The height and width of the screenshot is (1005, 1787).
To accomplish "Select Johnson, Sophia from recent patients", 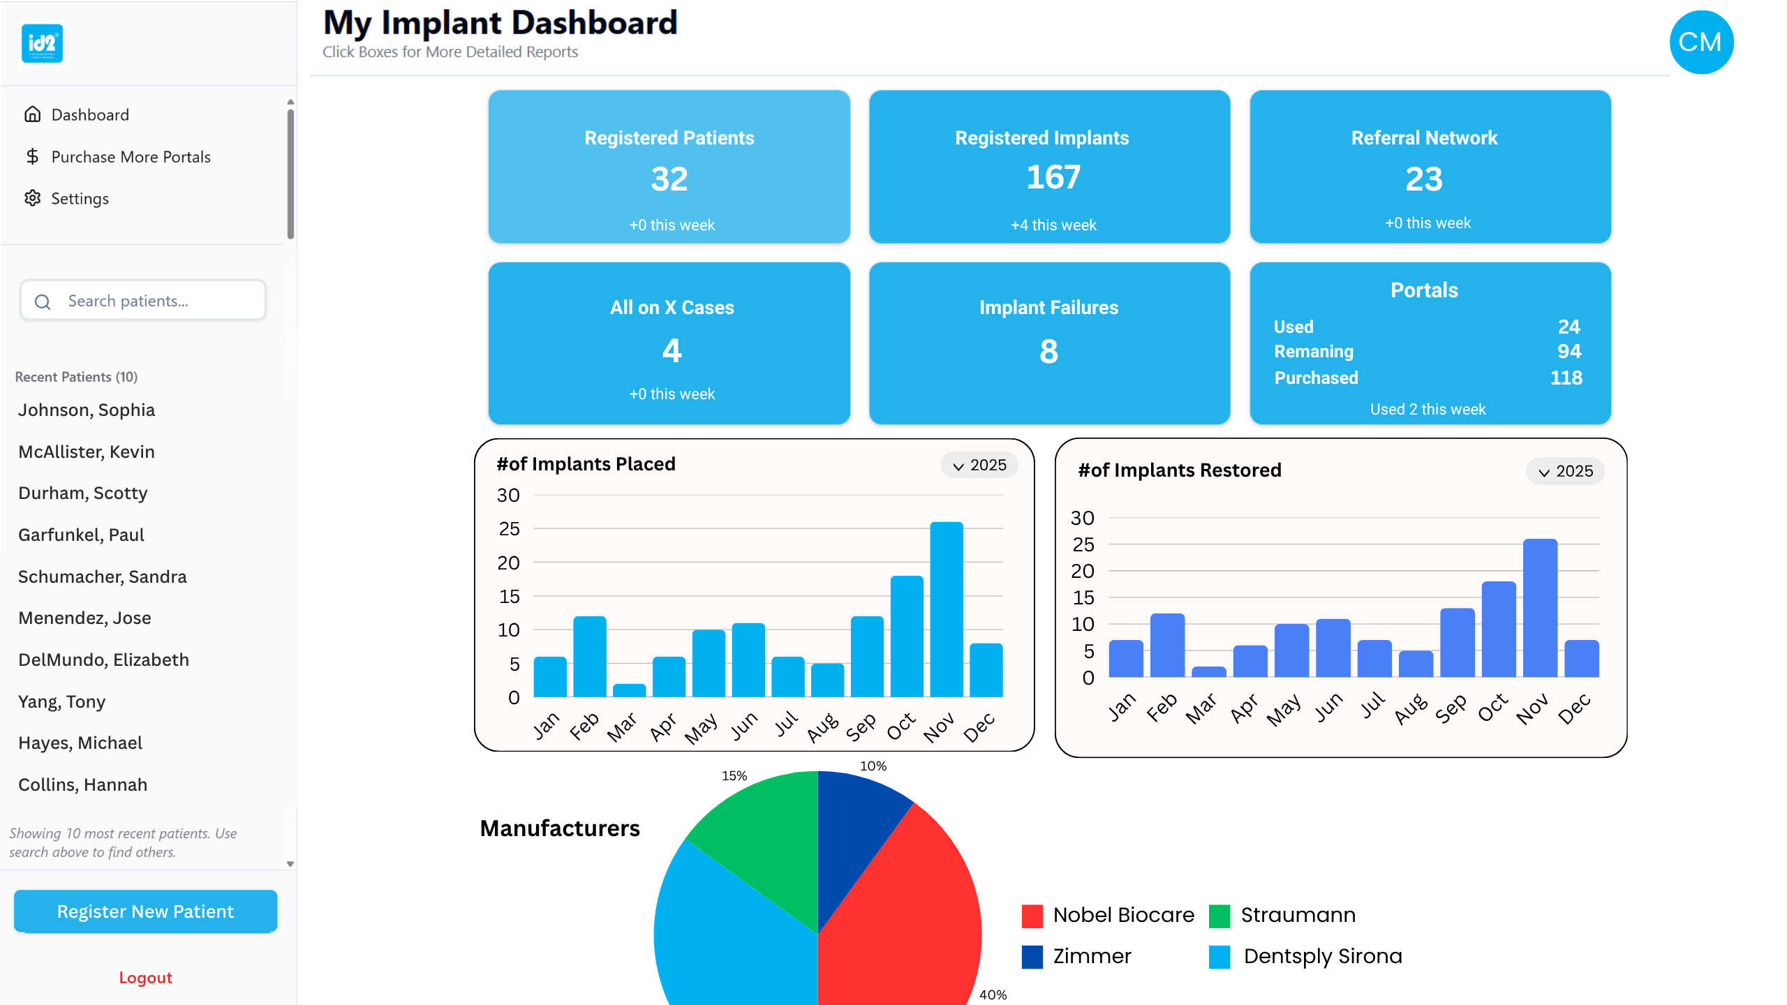I will tap(86, 410).
